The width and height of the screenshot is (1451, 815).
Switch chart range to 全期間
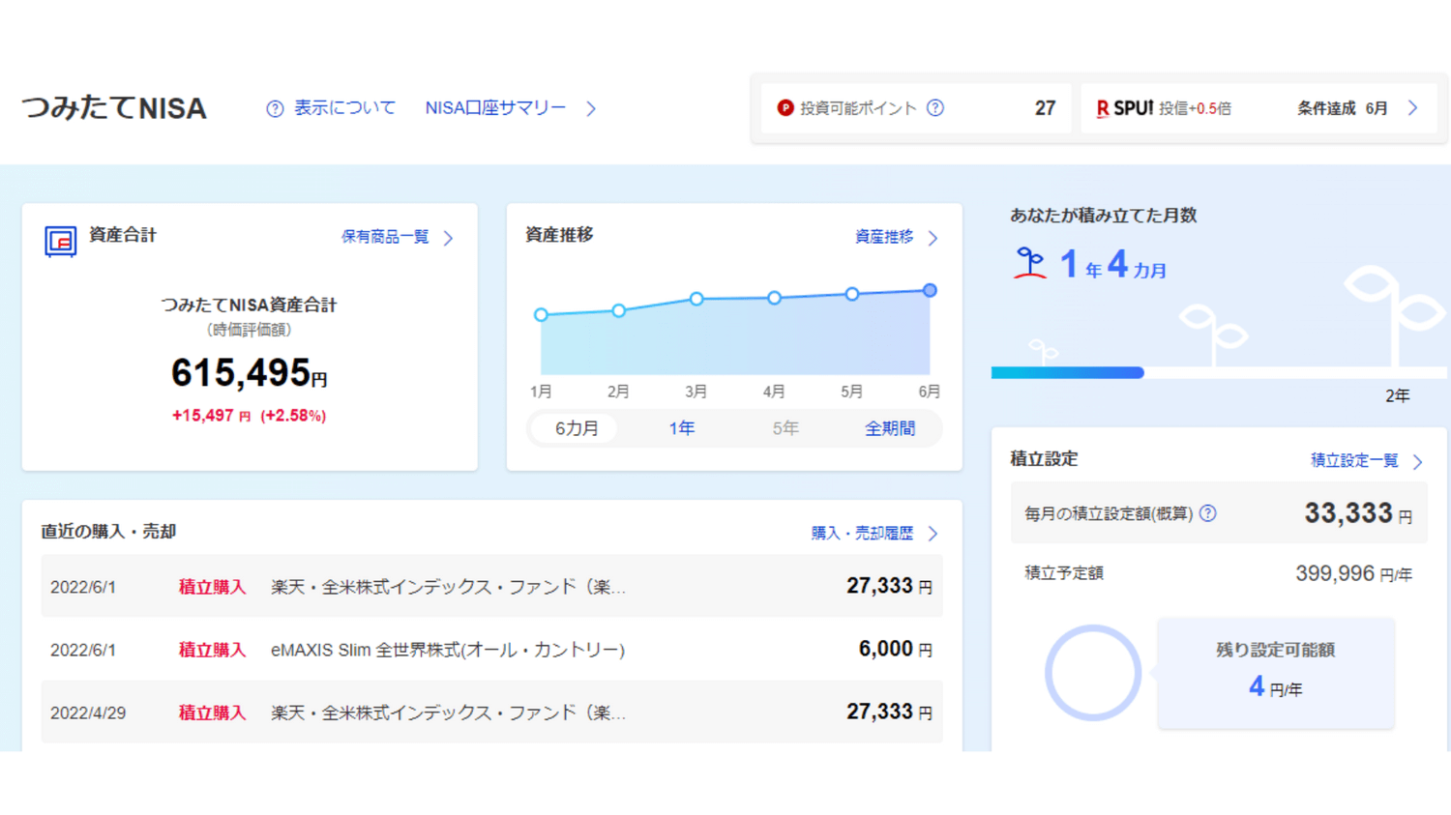pyautogui.click(x=890, y=428)
